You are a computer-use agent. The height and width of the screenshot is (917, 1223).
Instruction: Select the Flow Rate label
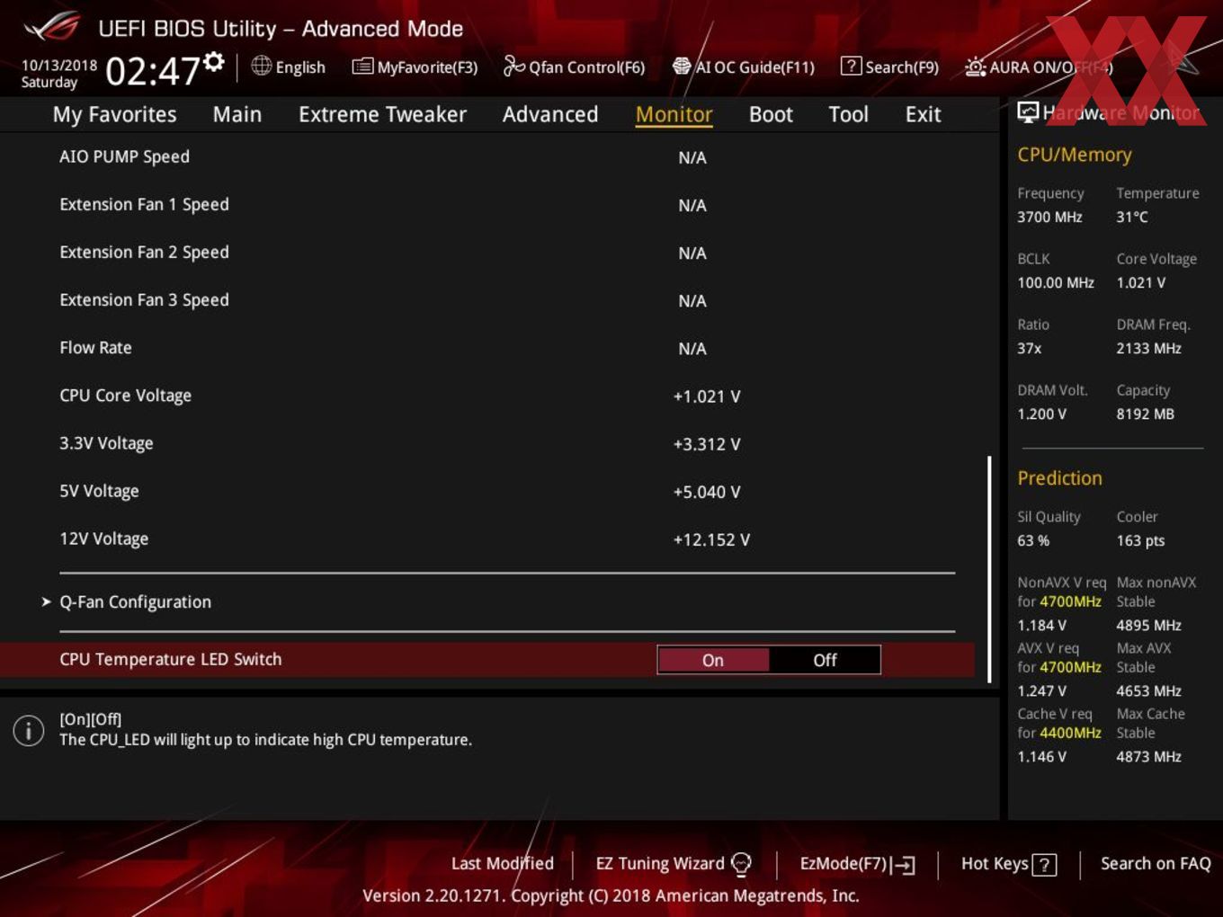point(95,347)
